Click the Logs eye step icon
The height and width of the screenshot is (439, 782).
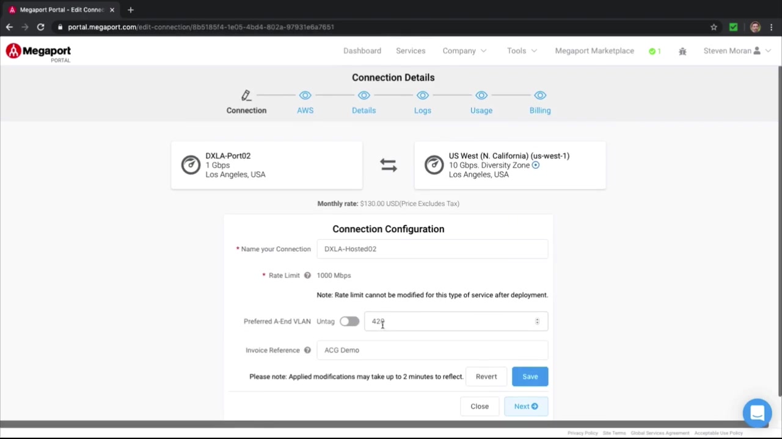point(422,95)
